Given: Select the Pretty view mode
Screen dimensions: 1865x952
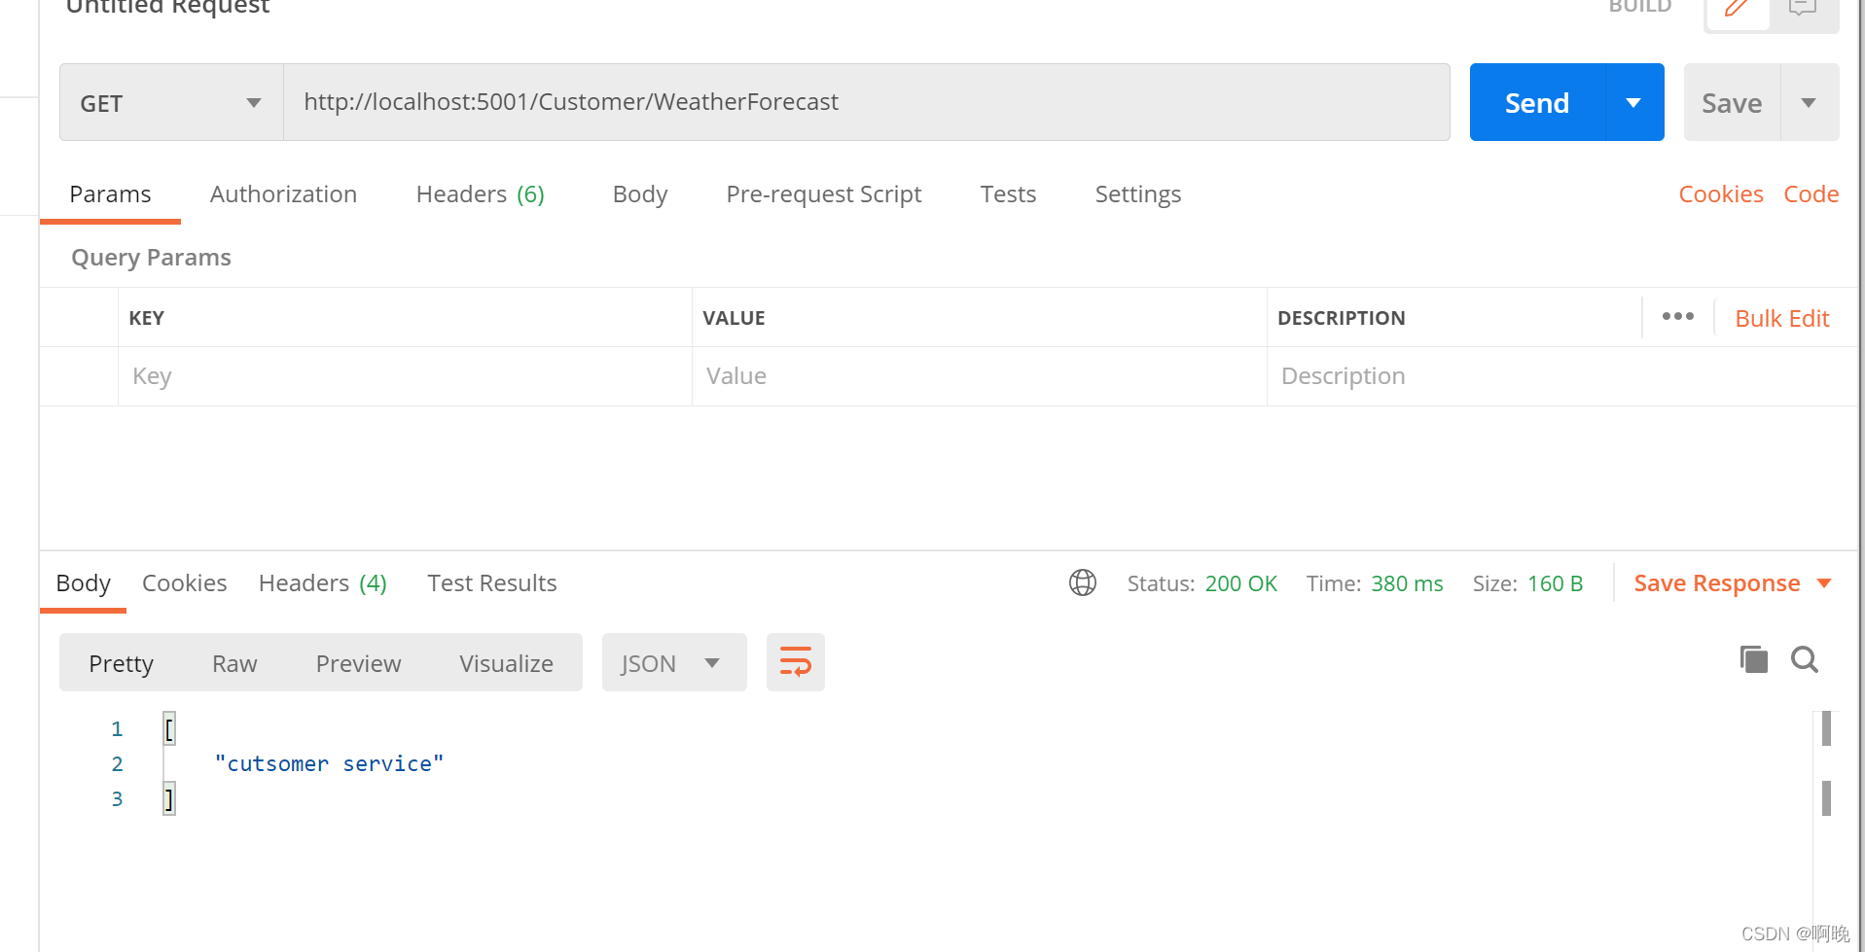Looking at the screenshot, I should tap(121, 663).
